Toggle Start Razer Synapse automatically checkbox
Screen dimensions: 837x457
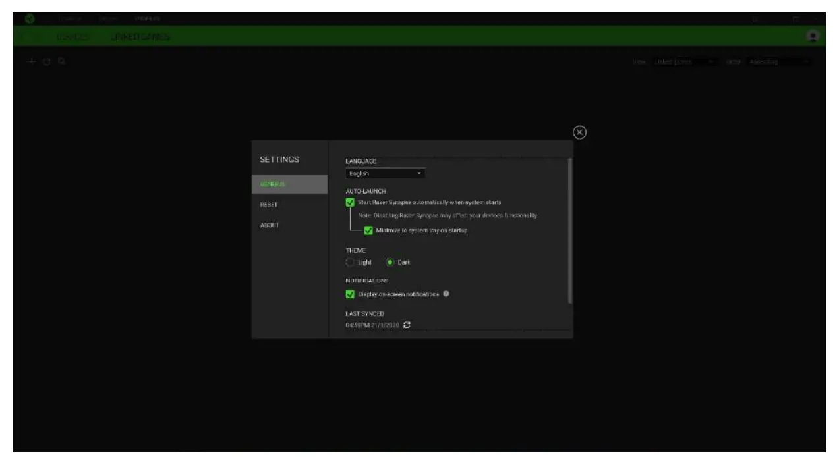[x=350, y=203]
